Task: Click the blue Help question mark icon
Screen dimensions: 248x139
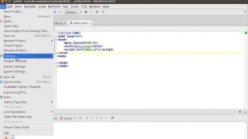Action: click(103, 12)
